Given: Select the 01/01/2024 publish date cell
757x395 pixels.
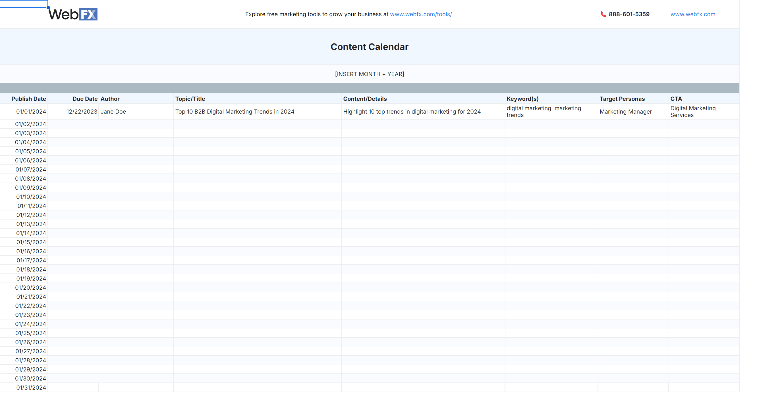Looking at the screenshot, I should pos(24,112).
